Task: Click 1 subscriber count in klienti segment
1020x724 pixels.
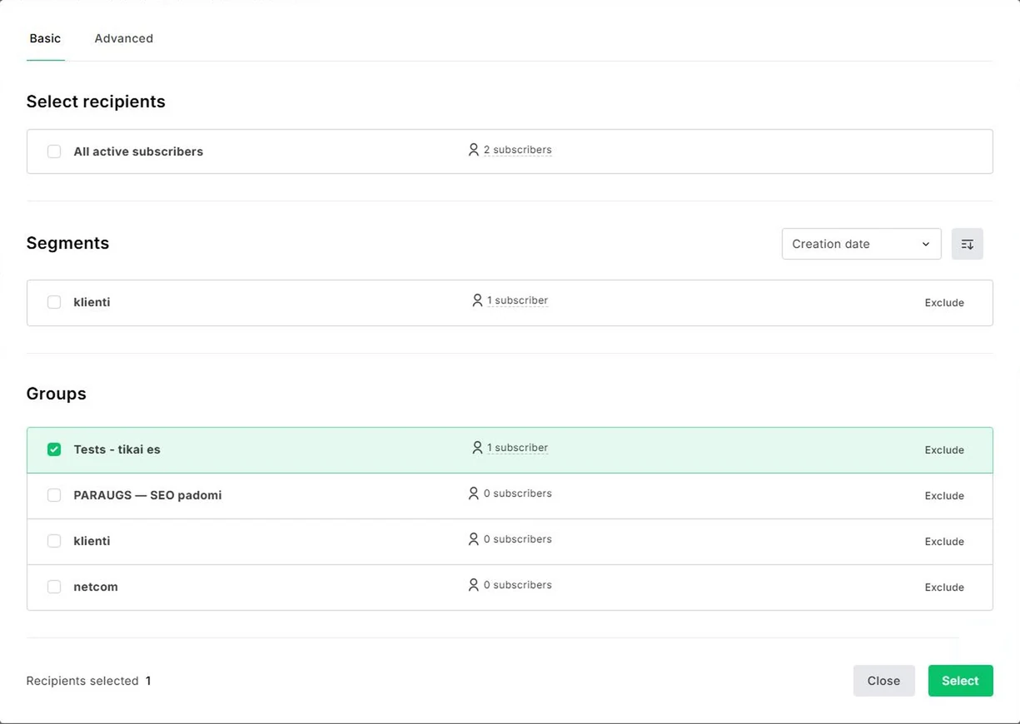Action: click(x=518, y=300)
